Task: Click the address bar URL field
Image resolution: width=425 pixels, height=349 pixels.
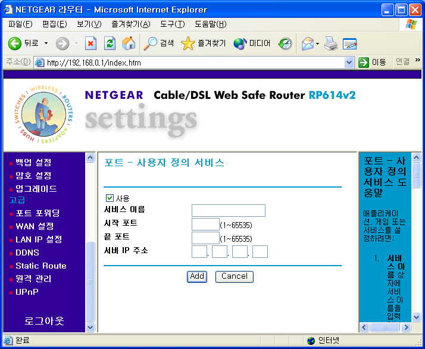Action: [x=195, y=63]
